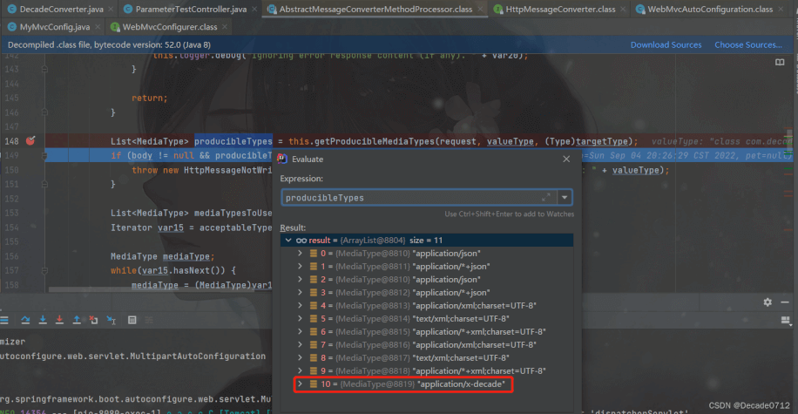
Task: Open the expression history dropdown arrow
Action: [x=565, y=197]
